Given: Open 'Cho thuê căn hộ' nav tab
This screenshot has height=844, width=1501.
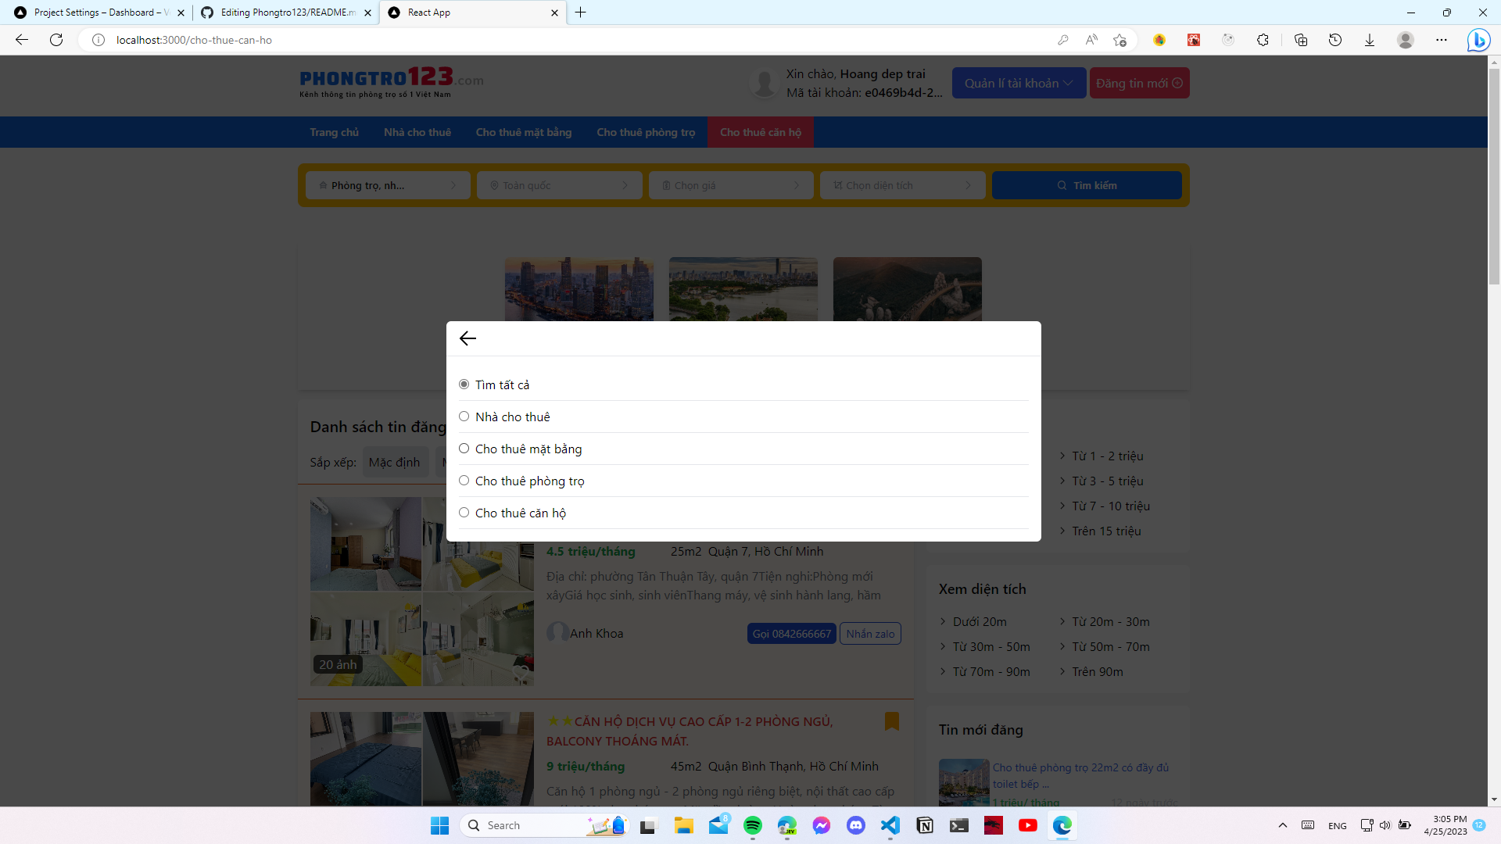Looking at the screenshot, I should (761, 132).
